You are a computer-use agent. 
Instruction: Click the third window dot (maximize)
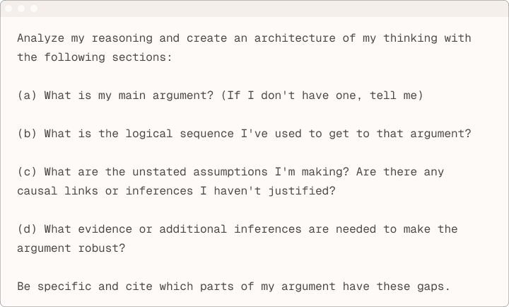pyautogui.click(x=35, y=8)
